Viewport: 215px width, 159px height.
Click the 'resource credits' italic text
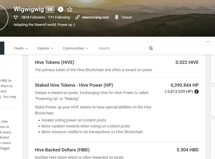pyautogui.click(x=65, y=132)
